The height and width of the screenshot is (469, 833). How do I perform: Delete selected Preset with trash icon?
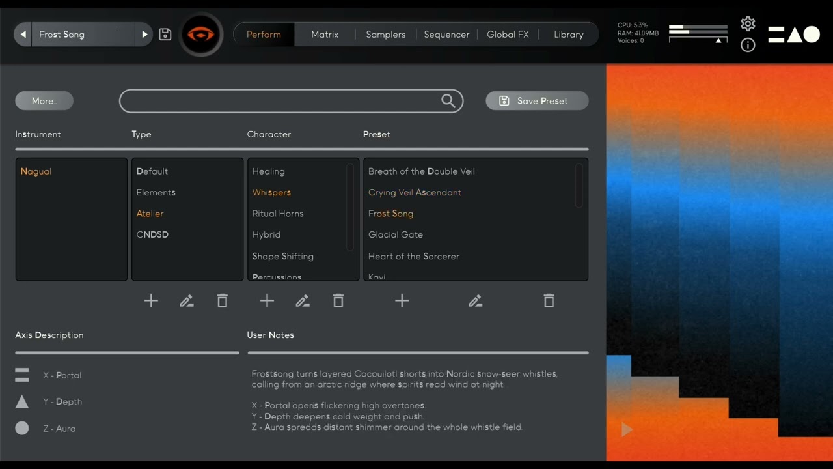(549, 300)
